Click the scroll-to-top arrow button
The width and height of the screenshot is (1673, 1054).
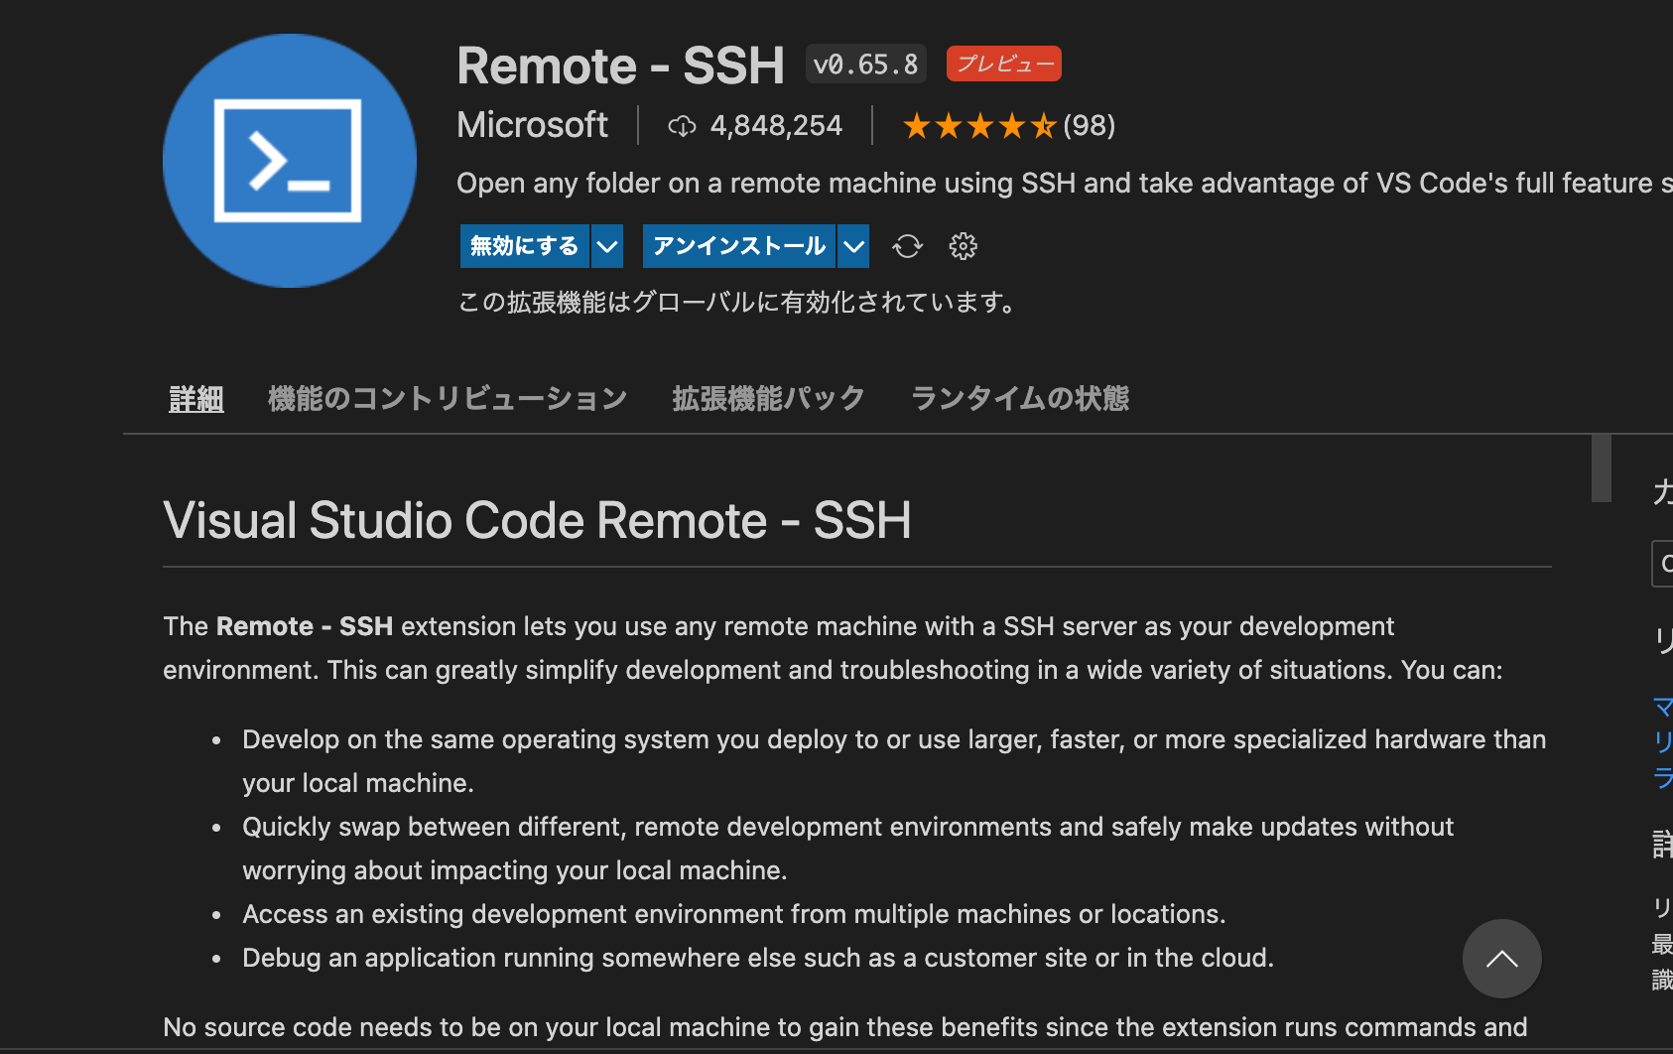(x=1501, y=959)
